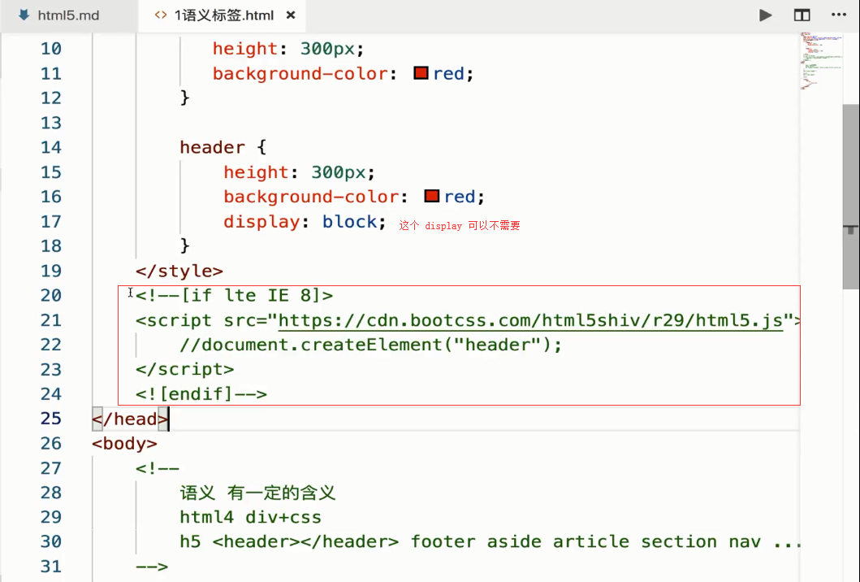Click the comment closer on line 31

point(152,567)
